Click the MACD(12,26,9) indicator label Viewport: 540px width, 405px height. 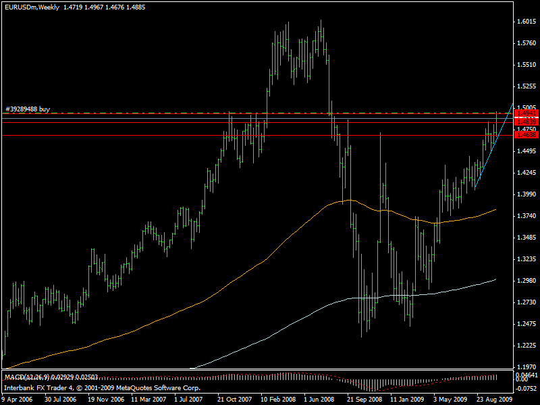[x=27, y=376]
